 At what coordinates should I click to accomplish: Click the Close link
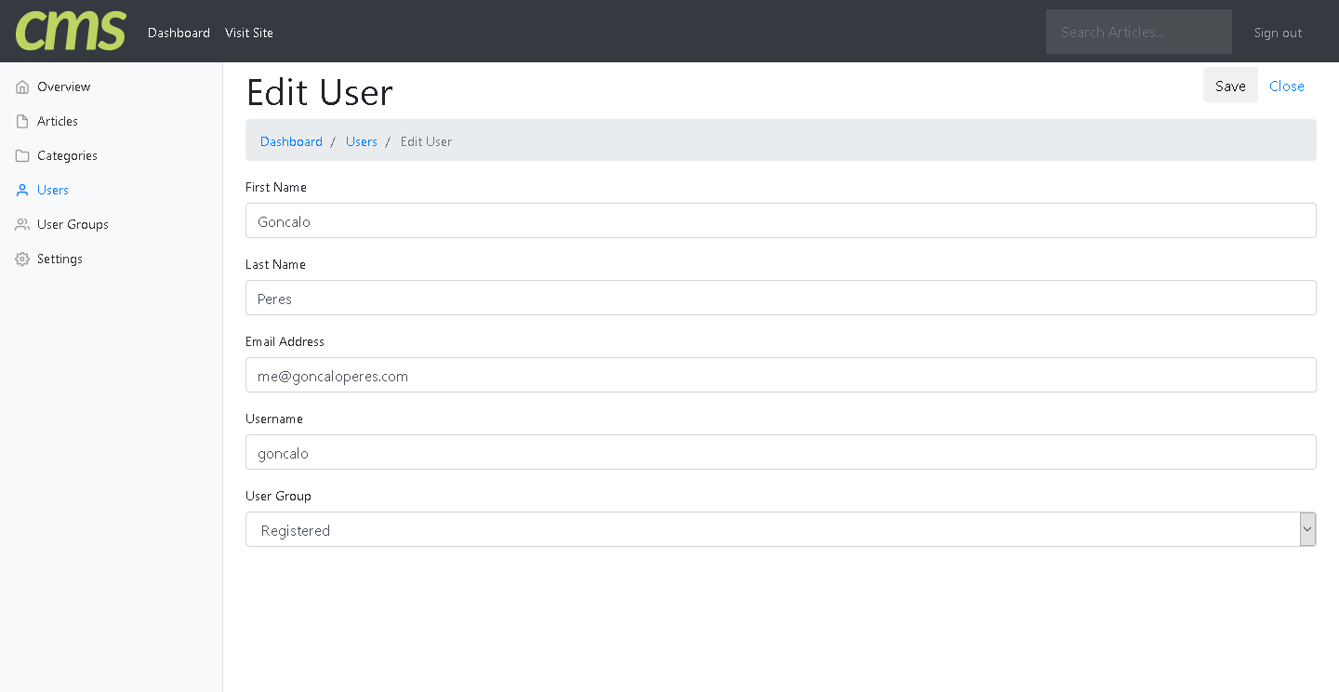pyautogui.click(x=1286, y=86)
